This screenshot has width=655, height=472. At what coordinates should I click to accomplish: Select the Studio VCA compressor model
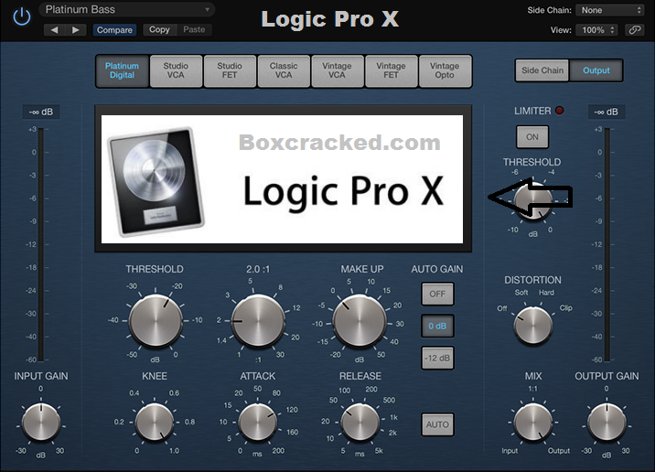[176, 70]
